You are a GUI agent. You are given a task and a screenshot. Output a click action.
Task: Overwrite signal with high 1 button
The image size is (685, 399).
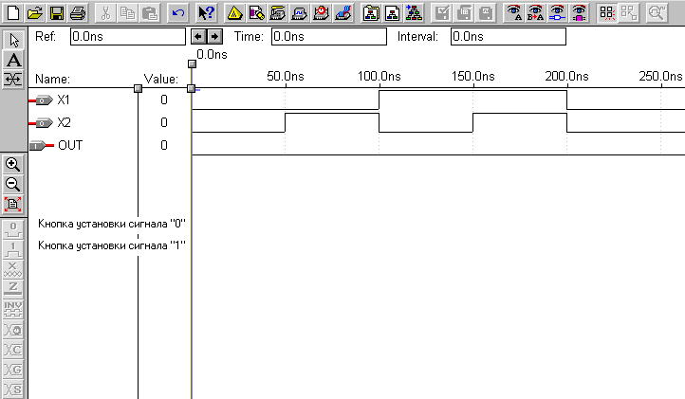[x=13, y=249]
